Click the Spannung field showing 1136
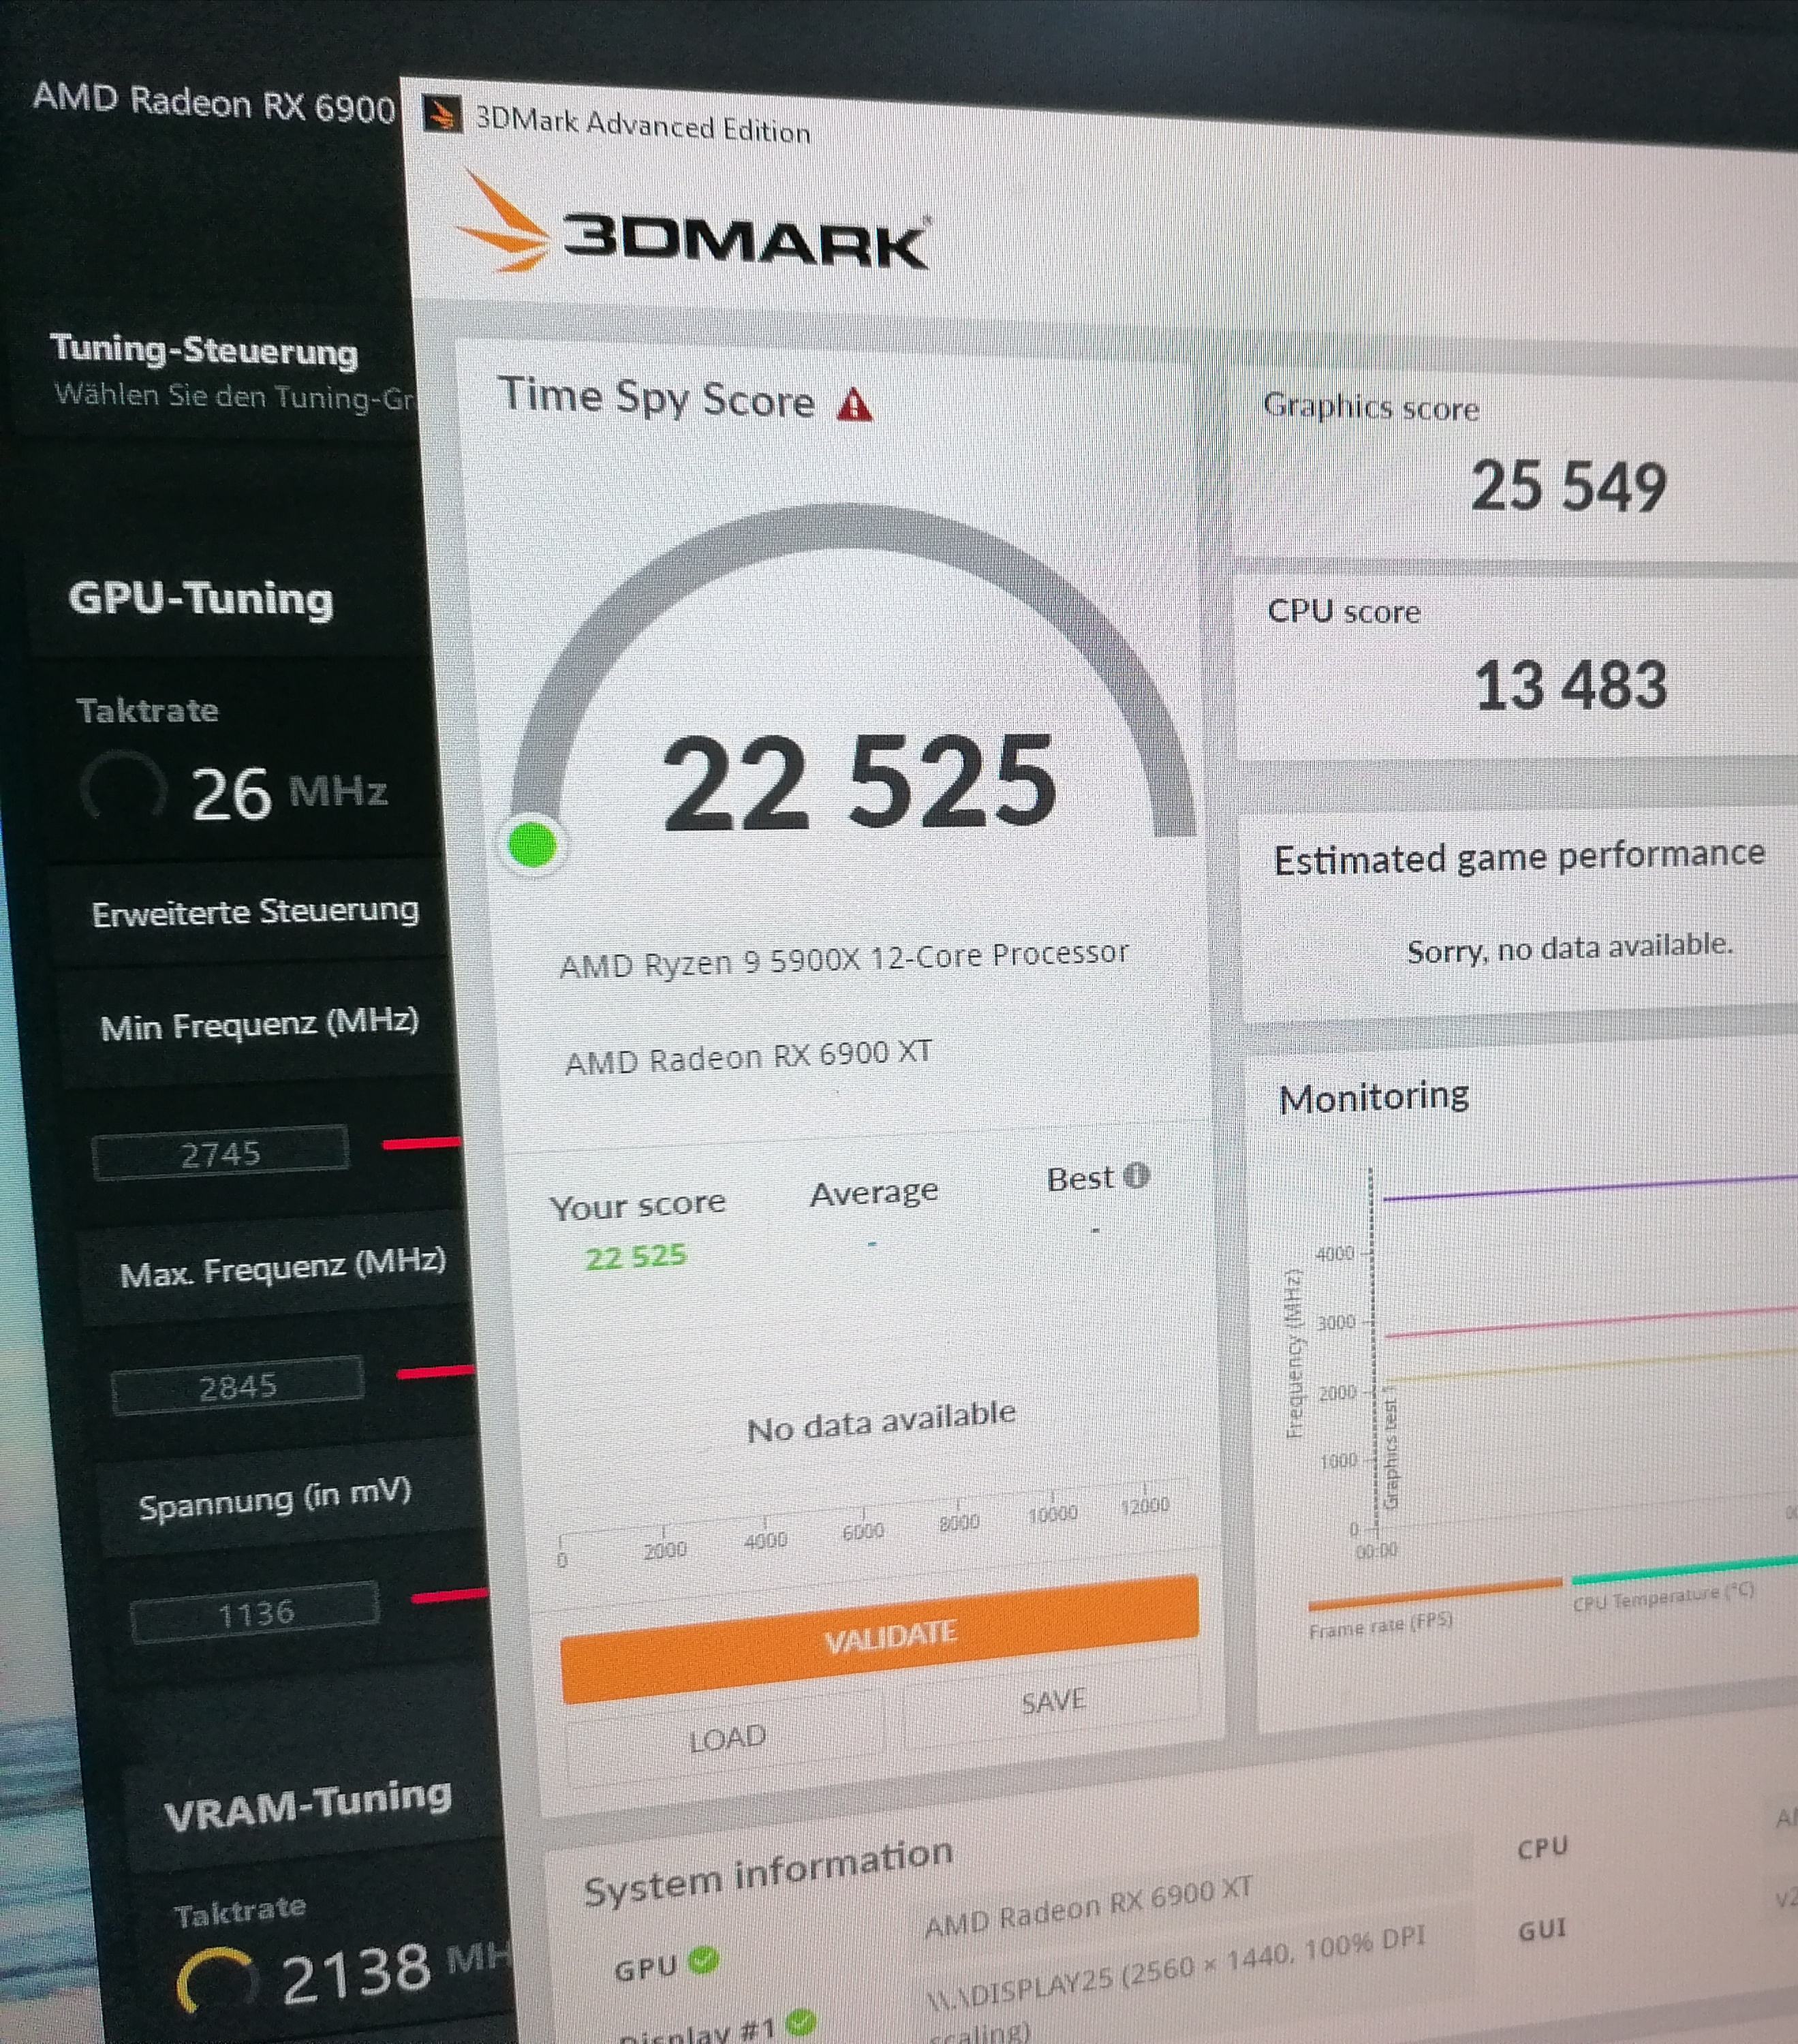The height and width of the screenshot is (2044, 1798). pos(255,1613)
